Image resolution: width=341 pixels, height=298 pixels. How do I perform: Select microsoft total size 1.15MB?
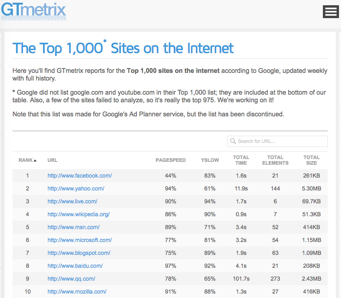pos(312,240)
